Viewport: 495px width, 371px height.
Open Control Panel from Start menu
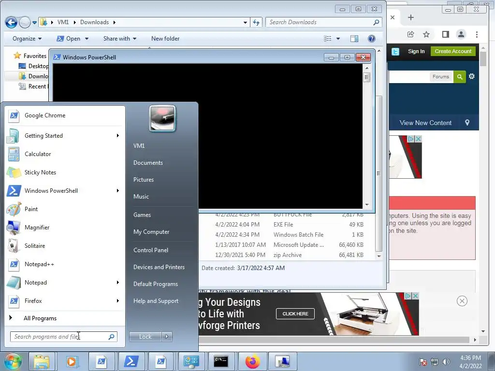click(151, 250)
